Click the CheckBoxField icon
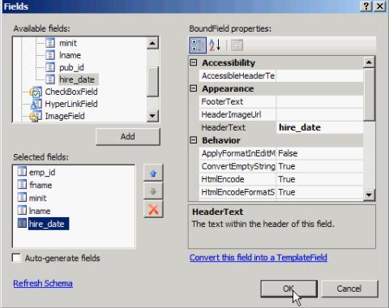389x308 pixels. pyautogui.click(x=36, y=92)
